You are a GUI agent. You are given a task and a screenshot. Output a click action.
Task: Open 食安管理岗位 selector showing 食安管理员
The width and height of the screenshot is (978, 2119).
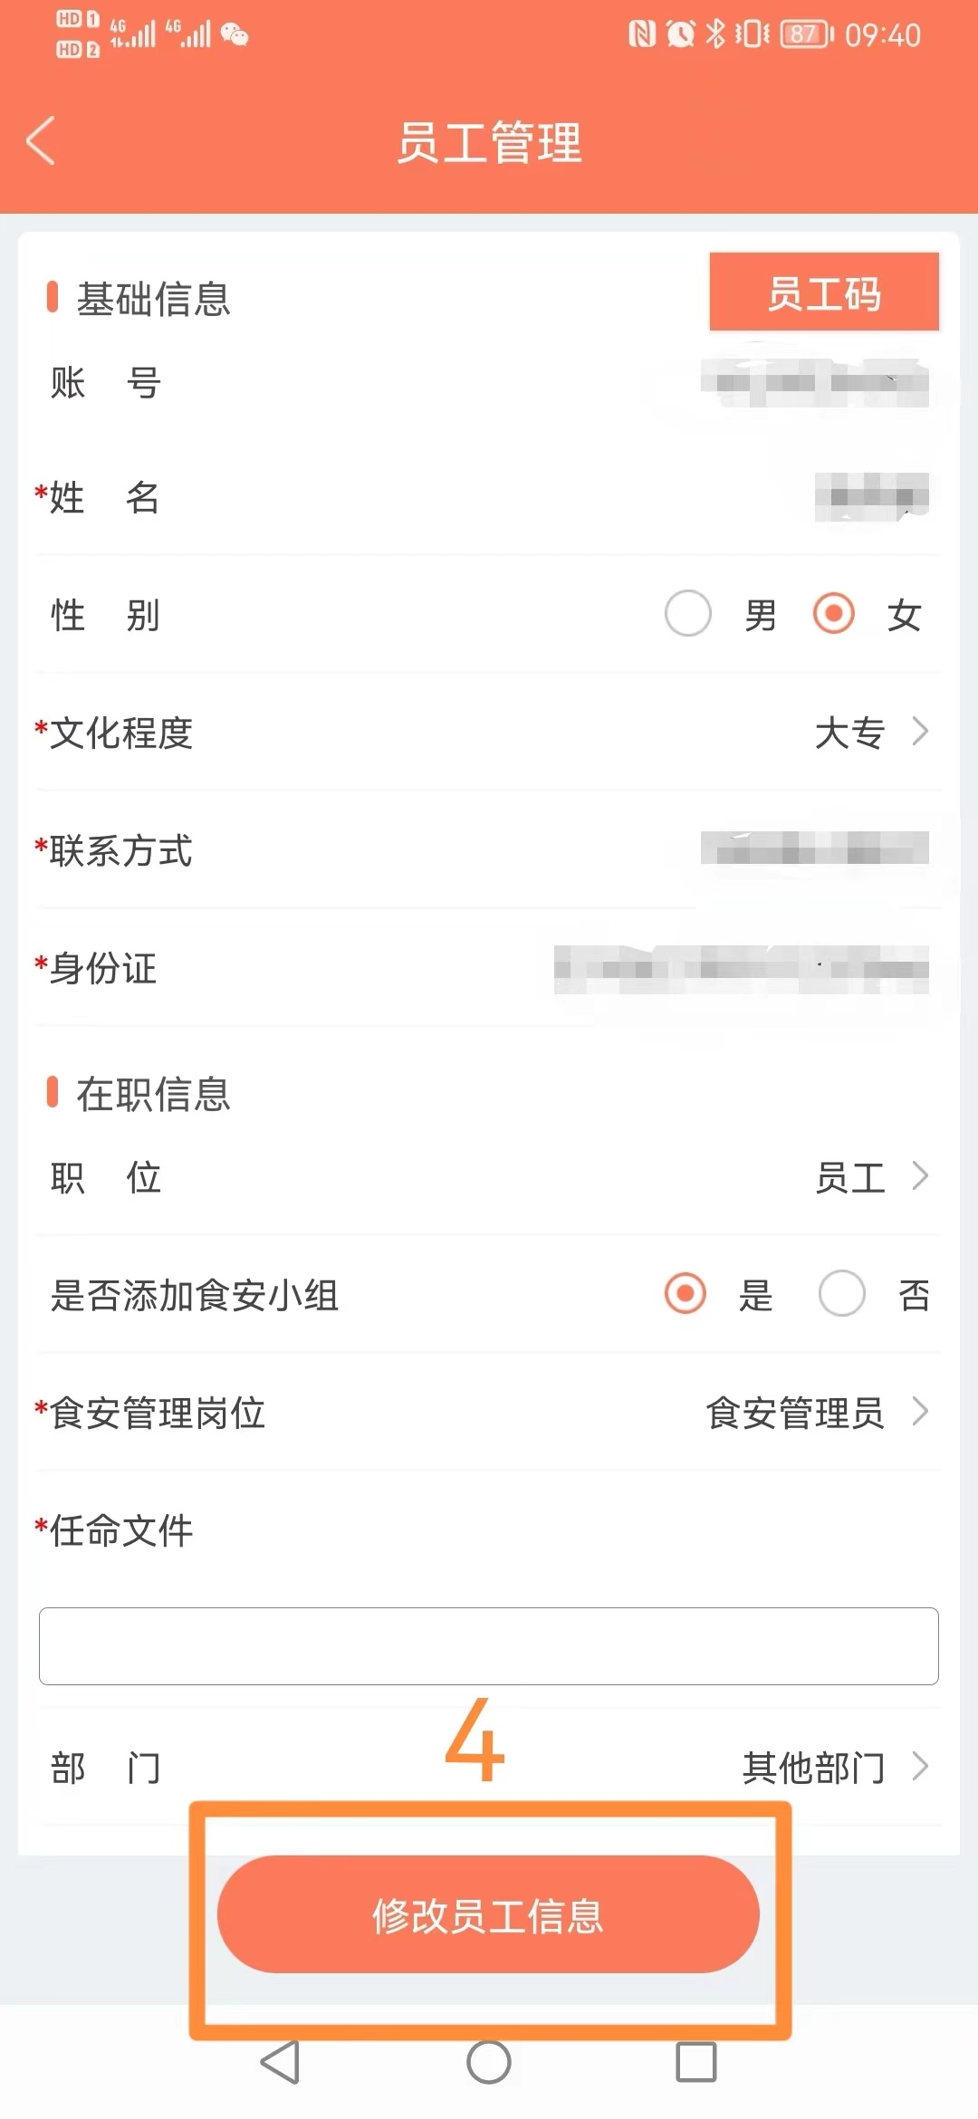click(x=489, y=1412)
